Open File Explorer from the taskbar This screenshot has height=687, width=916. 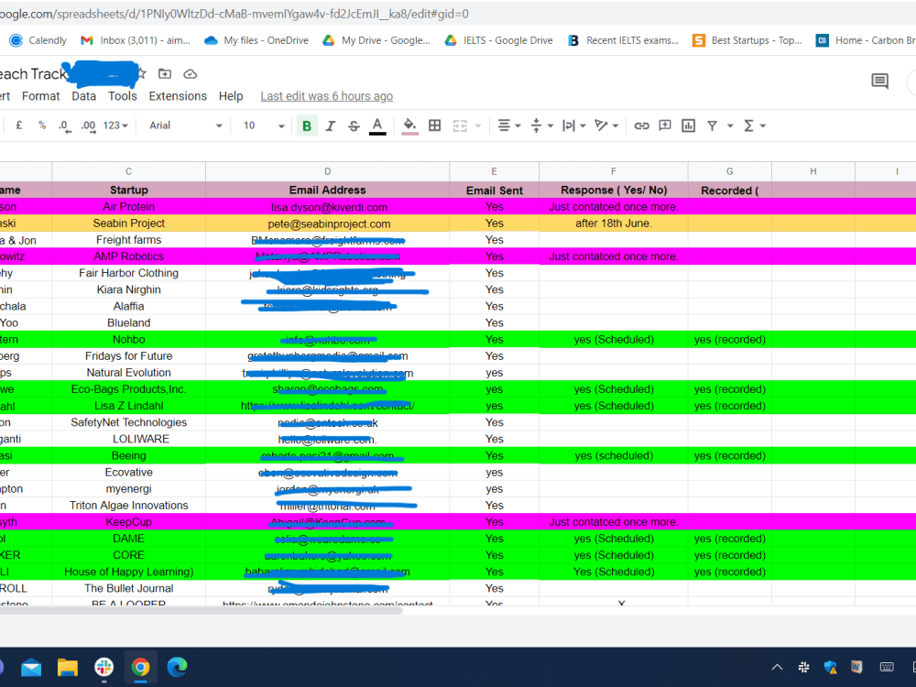point(68,667)
